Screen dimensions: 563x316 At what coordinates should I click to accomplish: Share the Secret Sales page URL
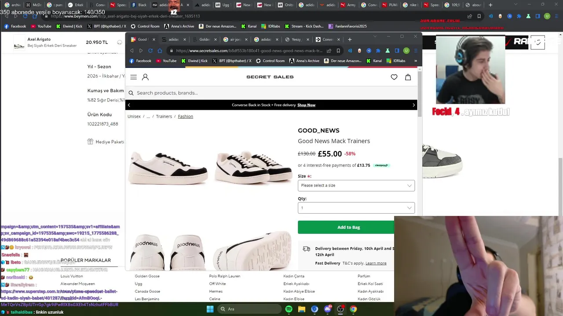pos(329,50)
